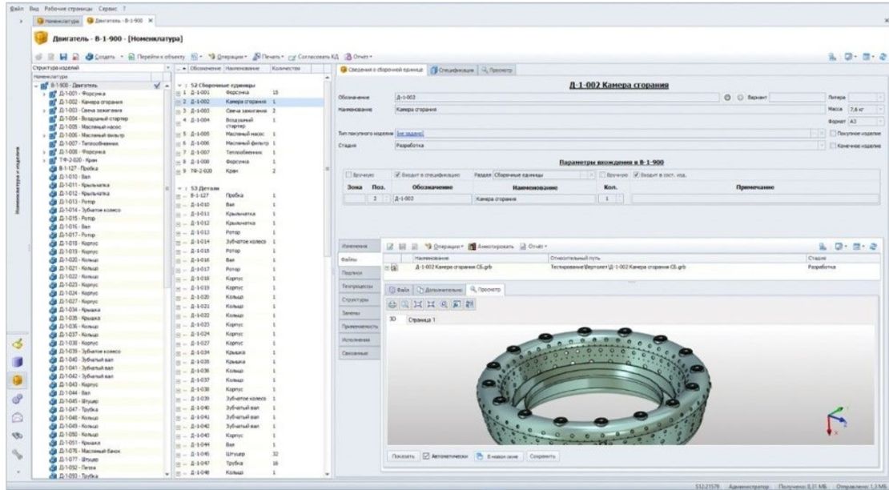Click the Наименование input field
The image size is (889, 490).
tap(609, 110)
